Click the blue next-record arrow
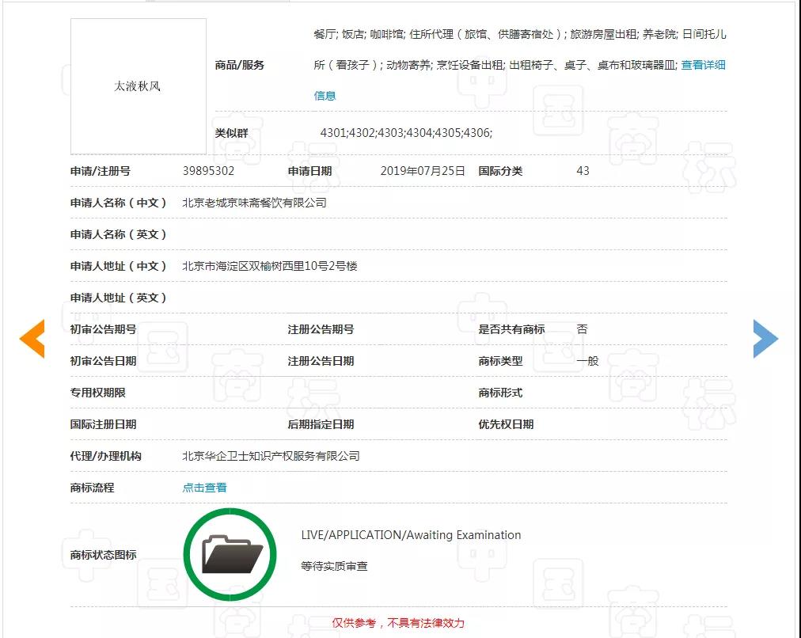This screenshot has width=801, height=638. click(x=765, y=339)
